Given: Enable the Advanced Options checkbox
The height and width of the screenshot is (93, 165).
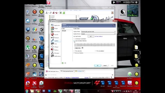Looking at the screenshot, I should 74,53.
